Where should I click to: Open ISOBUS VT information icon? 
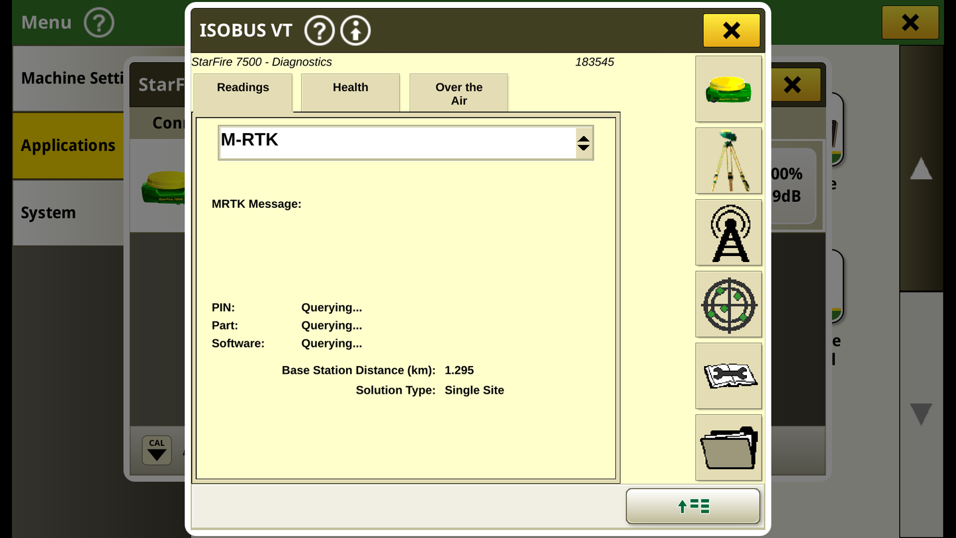355,30
